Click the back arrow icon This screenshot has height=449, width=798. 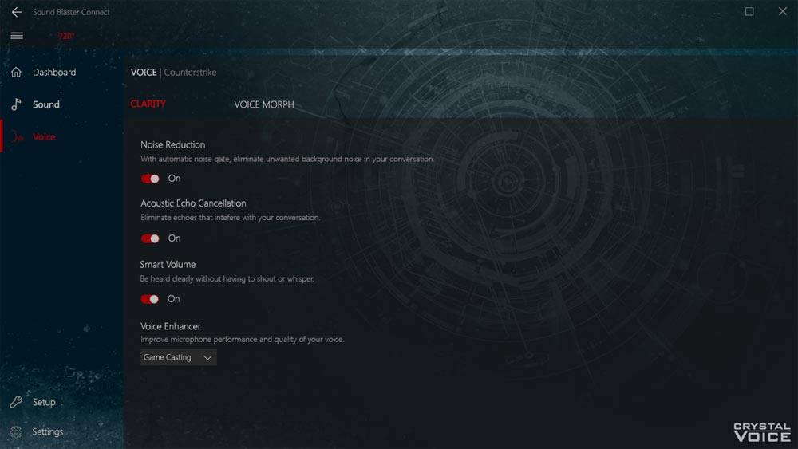click(16, 12)
